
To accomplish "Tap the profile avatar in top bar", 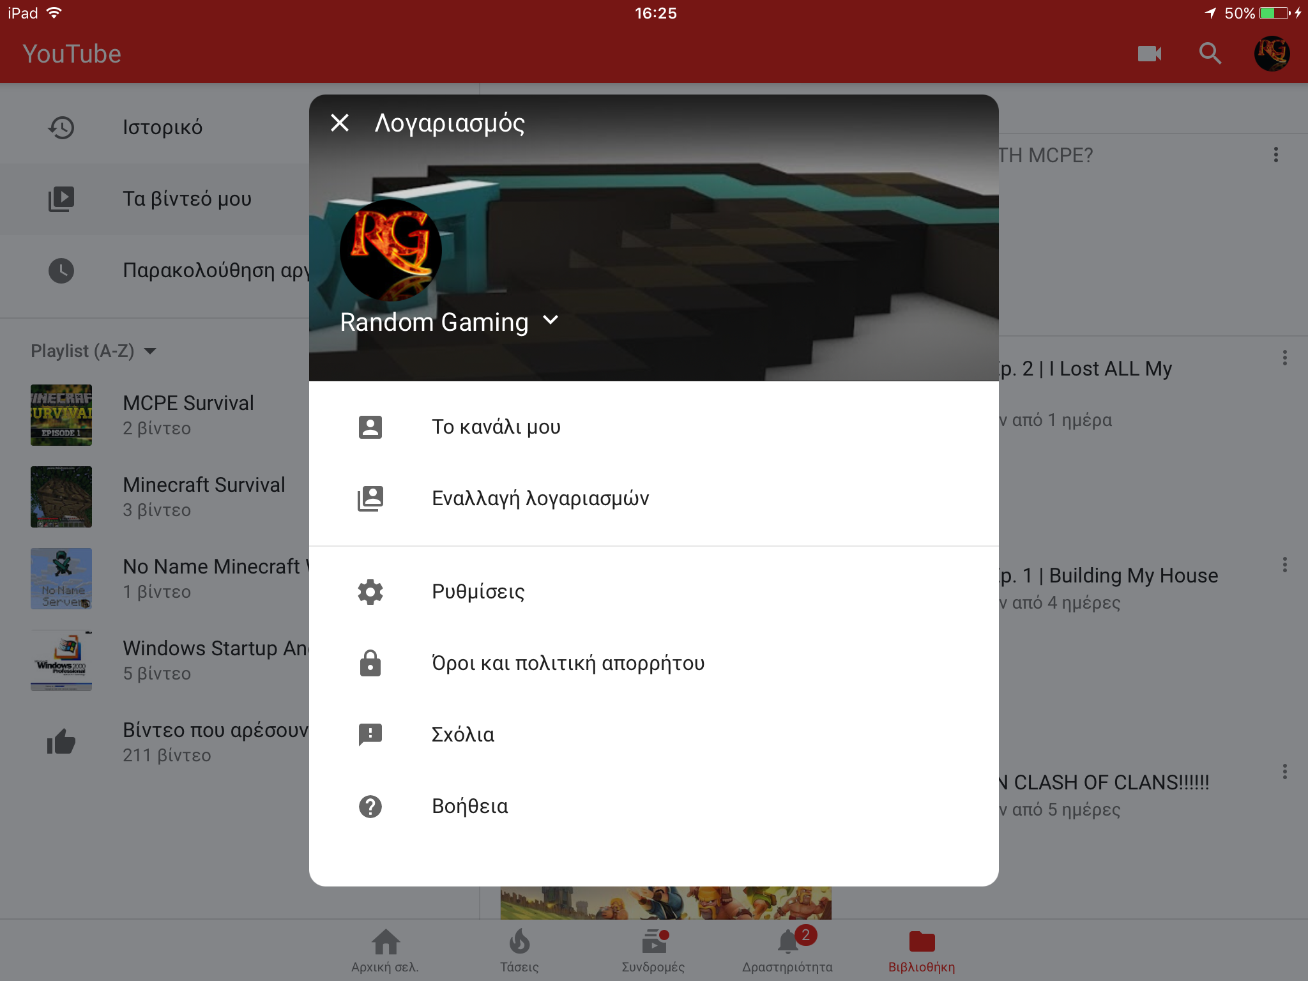I will [1272, 54].
